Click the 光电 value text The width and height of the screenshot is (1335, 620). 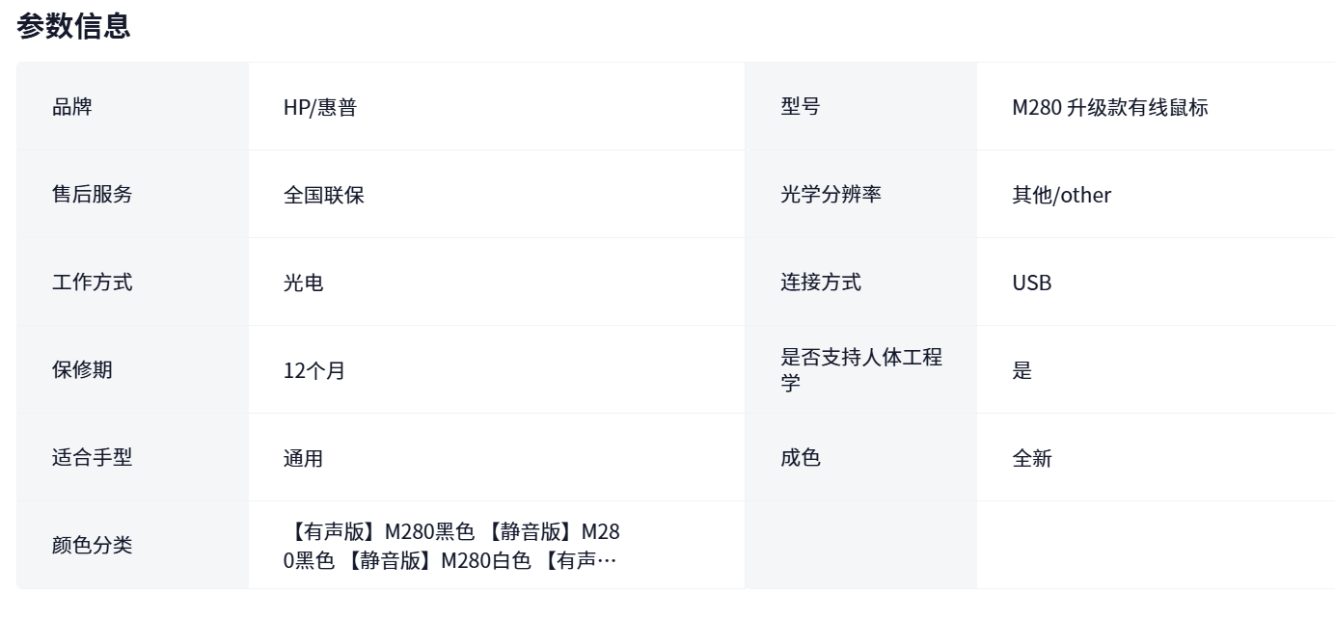(303, 283)
